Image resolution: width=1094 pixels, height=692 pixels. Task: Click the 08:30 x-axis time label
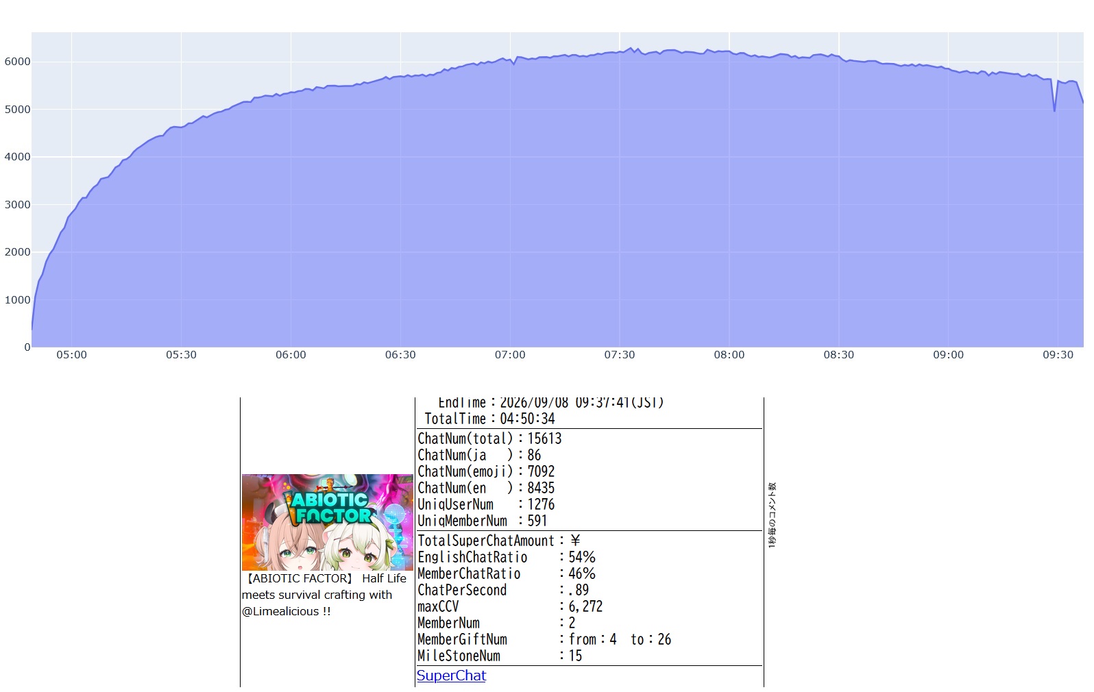tap(838, 355)
